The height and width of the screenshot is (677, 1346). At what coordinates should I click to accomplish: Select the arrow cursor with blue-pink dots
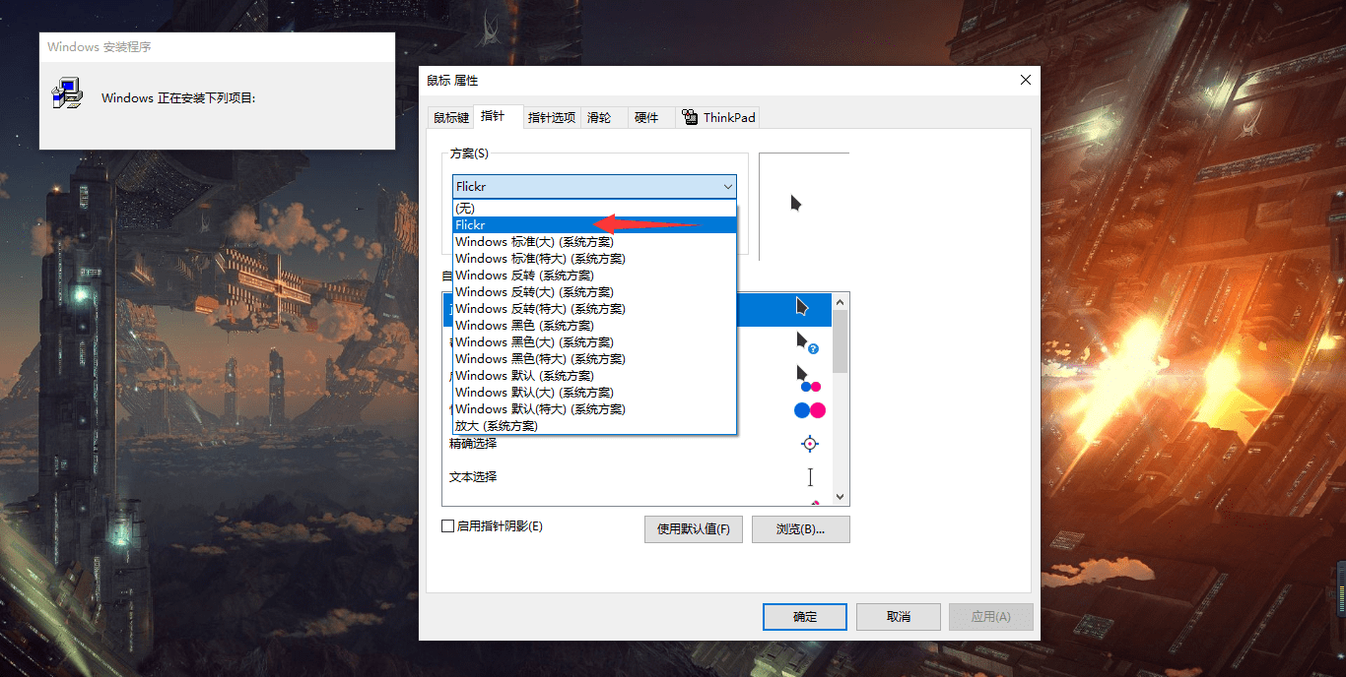[807, 378]
